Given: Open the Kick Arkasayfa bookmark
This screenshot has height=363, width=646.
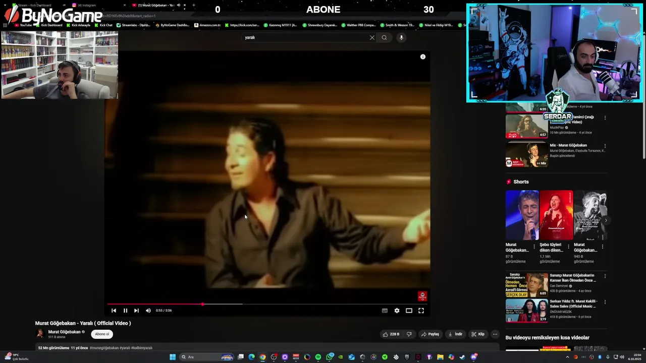Looking at the screenshot, I should pyautogui.click(x=78, y=25).
